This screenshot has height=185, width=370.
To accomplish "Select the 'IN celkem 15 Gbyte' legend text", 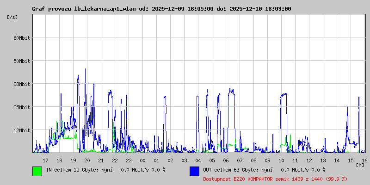I will click(x=72, y=170).
